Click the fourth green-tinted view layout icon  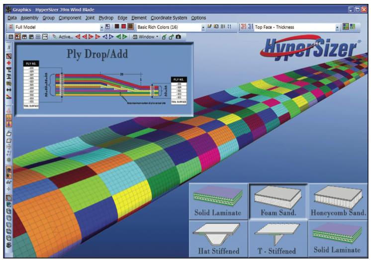pos(31,37)
